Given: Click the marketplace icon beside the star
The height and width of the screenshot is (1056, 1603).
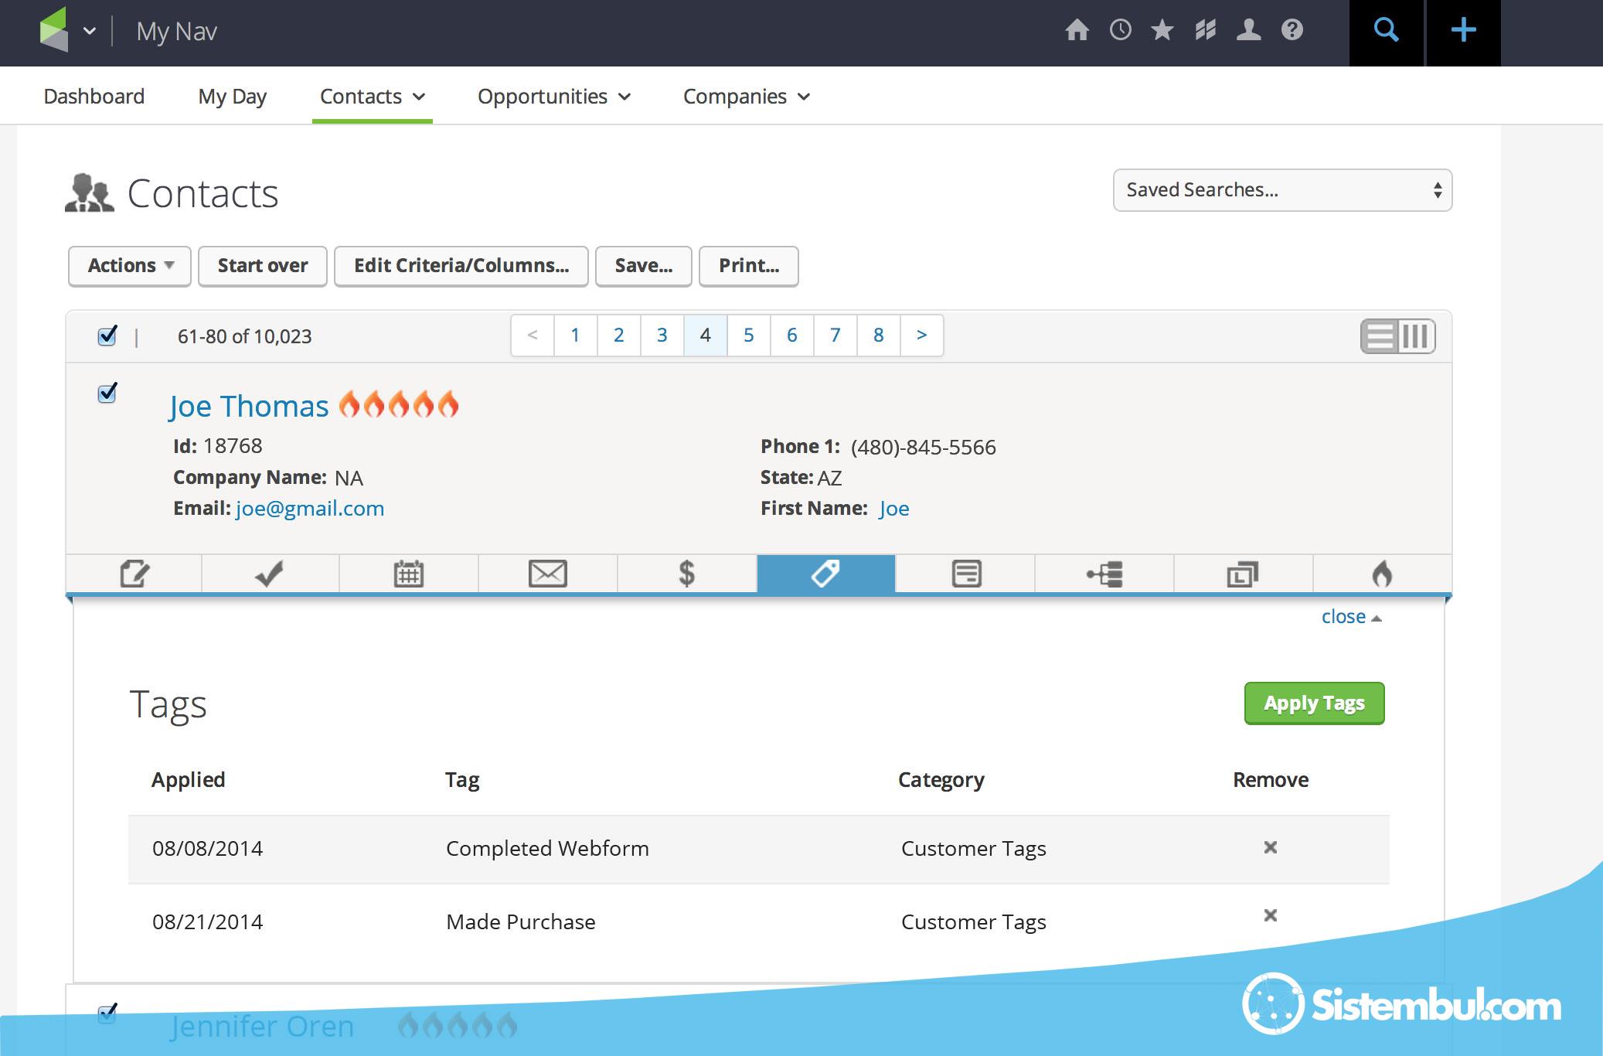Looking at the screenshot, I should point(1205,30).
